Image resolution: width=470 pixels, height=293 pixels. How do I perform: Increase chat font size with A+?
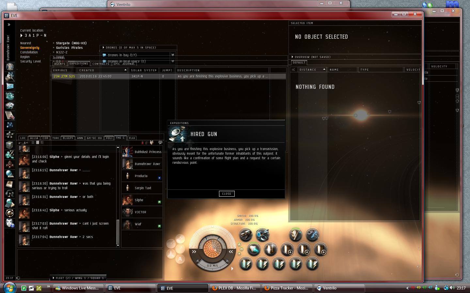[26, 143]
